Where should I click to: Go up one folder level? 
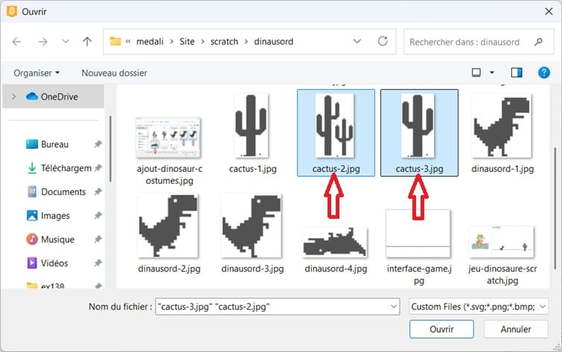tap(87, 42)
